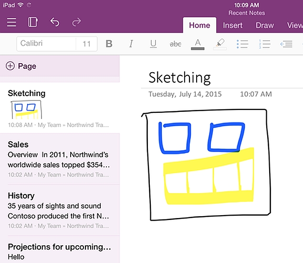This screenshot has width=303, height=263.
Task: Open the Sketching page in the list
Action: tap(60, 108)
